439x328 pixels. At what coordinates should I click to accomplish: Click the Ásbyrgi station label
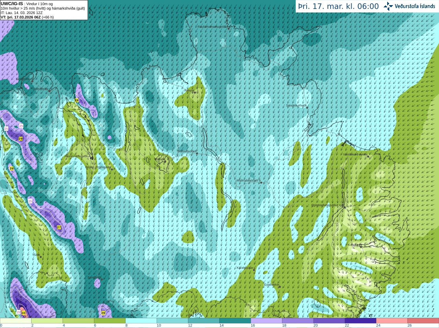coord(189,90)
